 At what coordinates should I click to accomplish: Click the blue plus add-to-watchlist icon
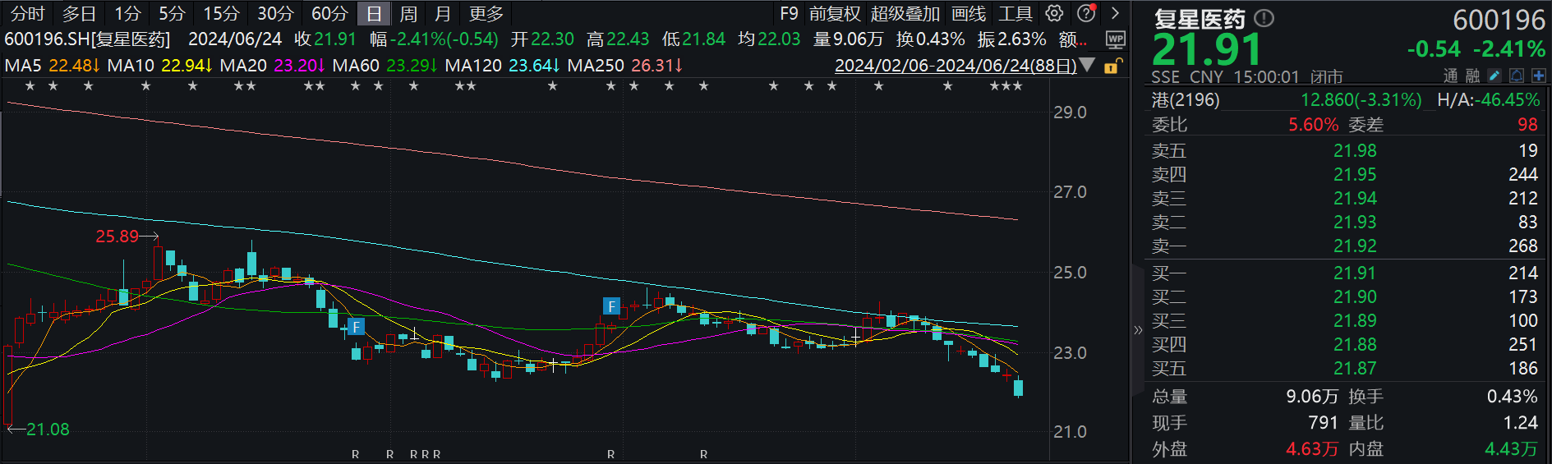coord(1538,76)
